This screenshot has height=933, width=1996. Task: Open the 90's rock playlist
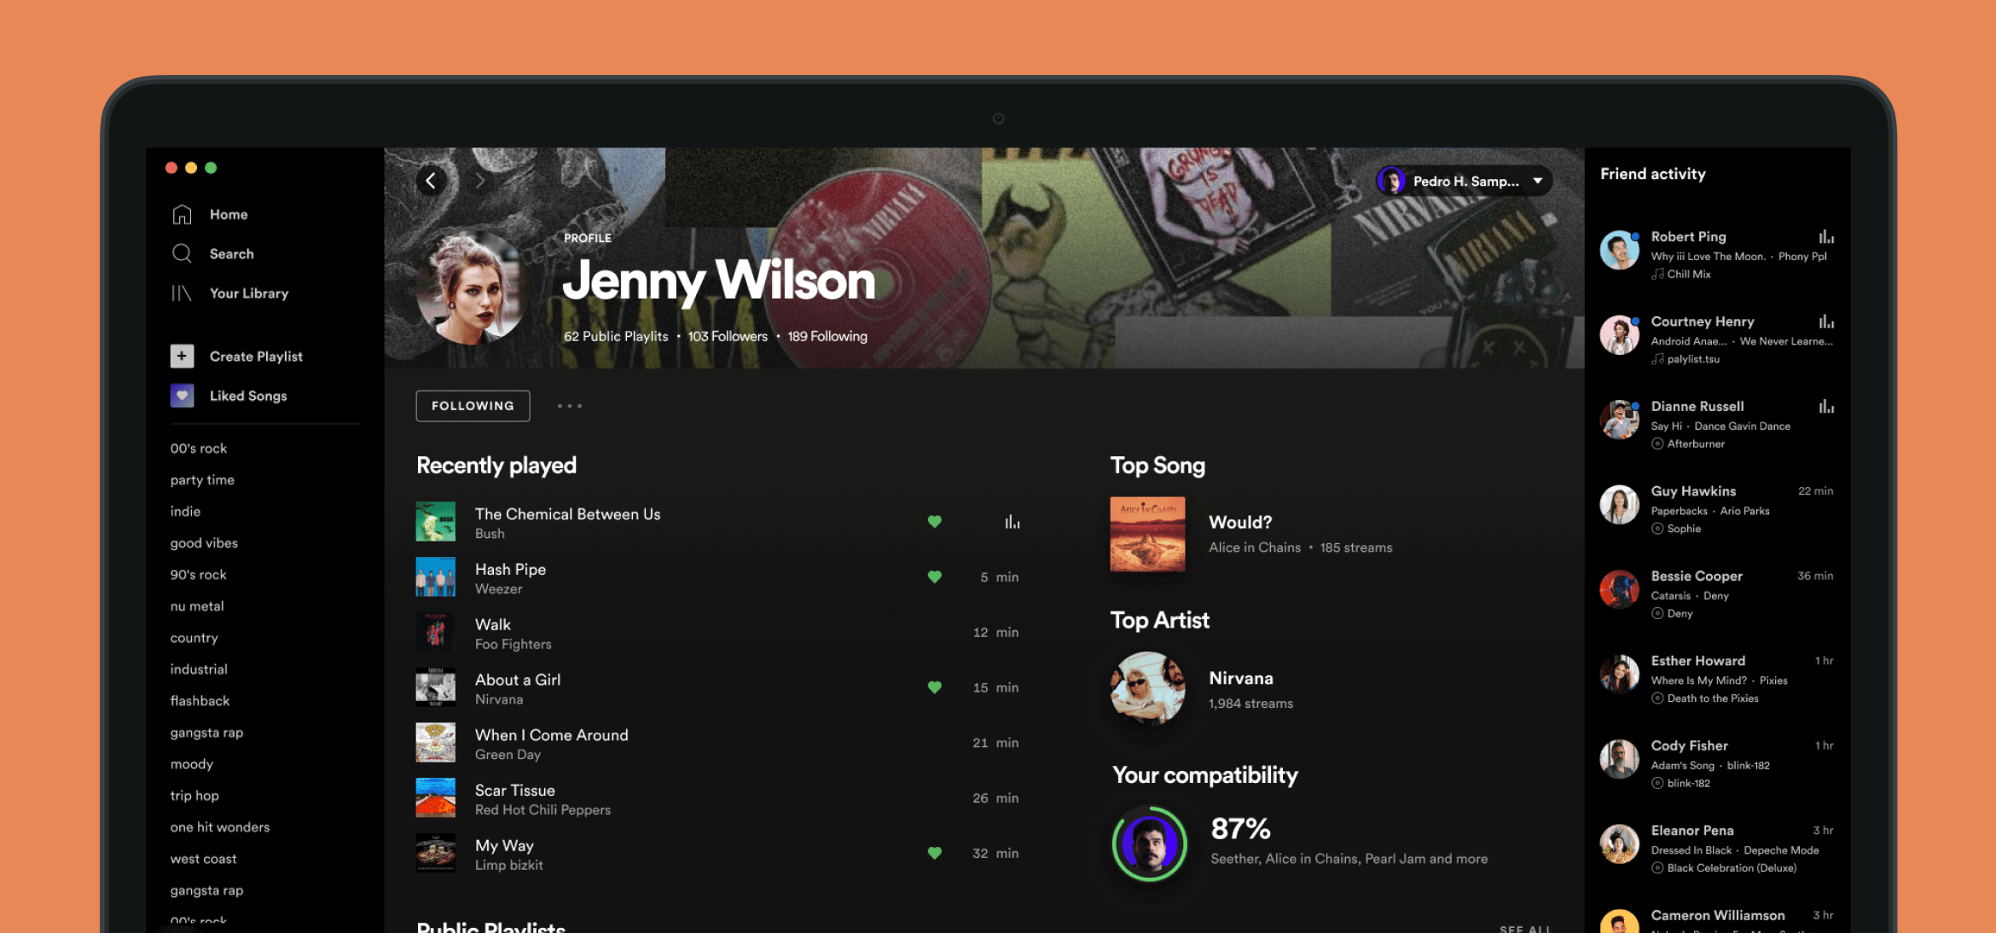pyautogui.click(x=198, y=574)
